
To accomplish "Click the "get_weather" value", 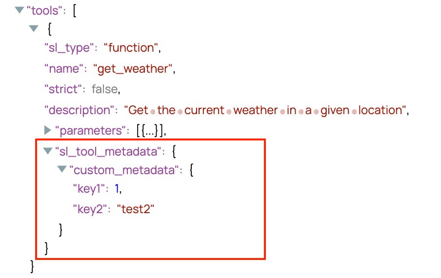I will click(x=133, y=69).
